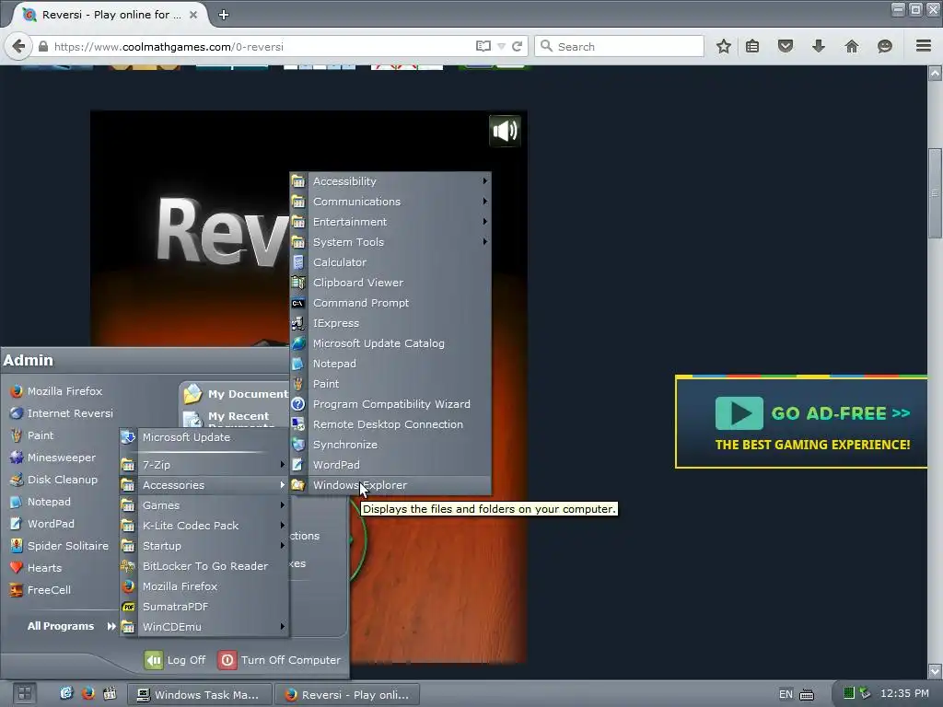Click the Firefox Search input field
This screenshot has height=707, width=943.
pos(620,46)
